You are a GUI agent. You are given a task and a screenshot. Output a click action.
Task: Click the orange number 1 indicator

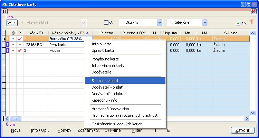coord(251,22)
